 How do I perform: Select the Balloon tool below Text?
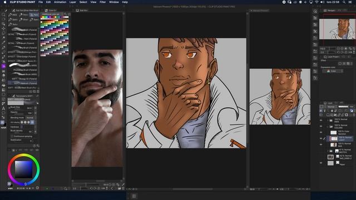click(3, 113)
